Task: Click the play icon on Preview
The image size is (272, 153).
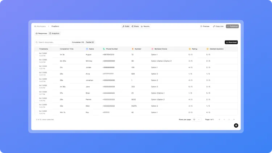Action: pyautogui.click(x=201, y=26)
